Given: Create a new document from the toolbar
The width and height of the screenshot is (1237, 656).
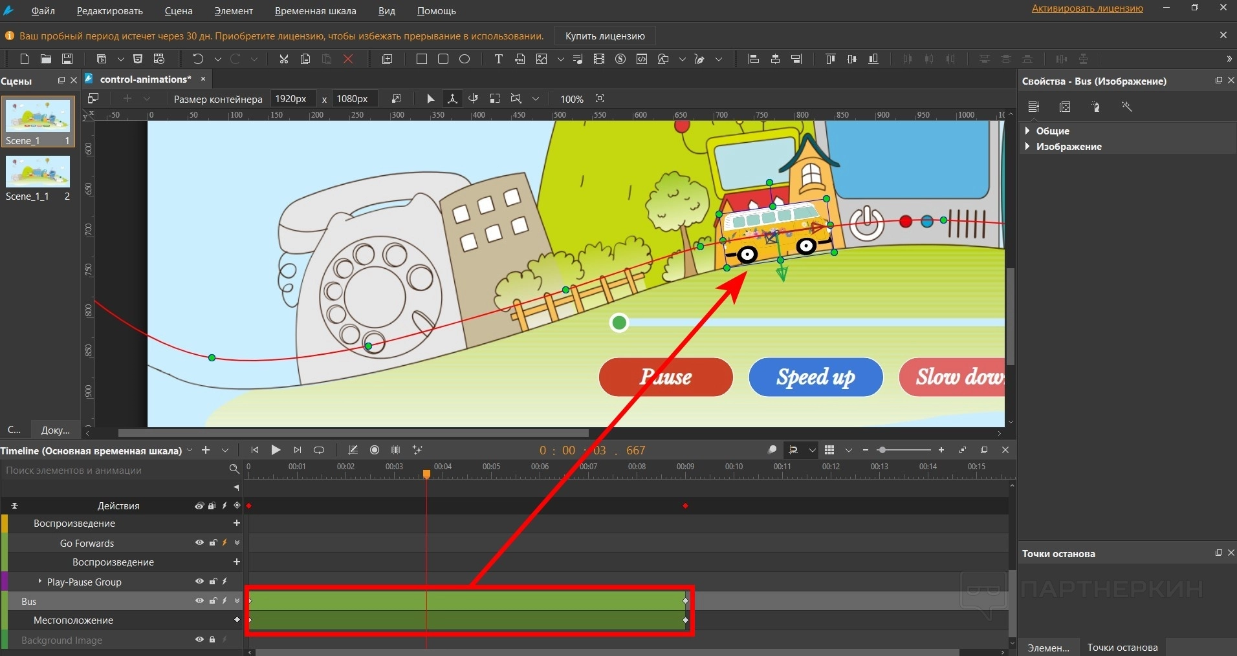Looking at the screenshot, I should click(x=25, y=59).
